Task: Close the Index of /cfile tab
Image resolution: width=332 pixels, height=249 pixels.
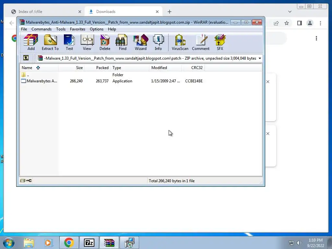Action: click(x=80, y=12)
